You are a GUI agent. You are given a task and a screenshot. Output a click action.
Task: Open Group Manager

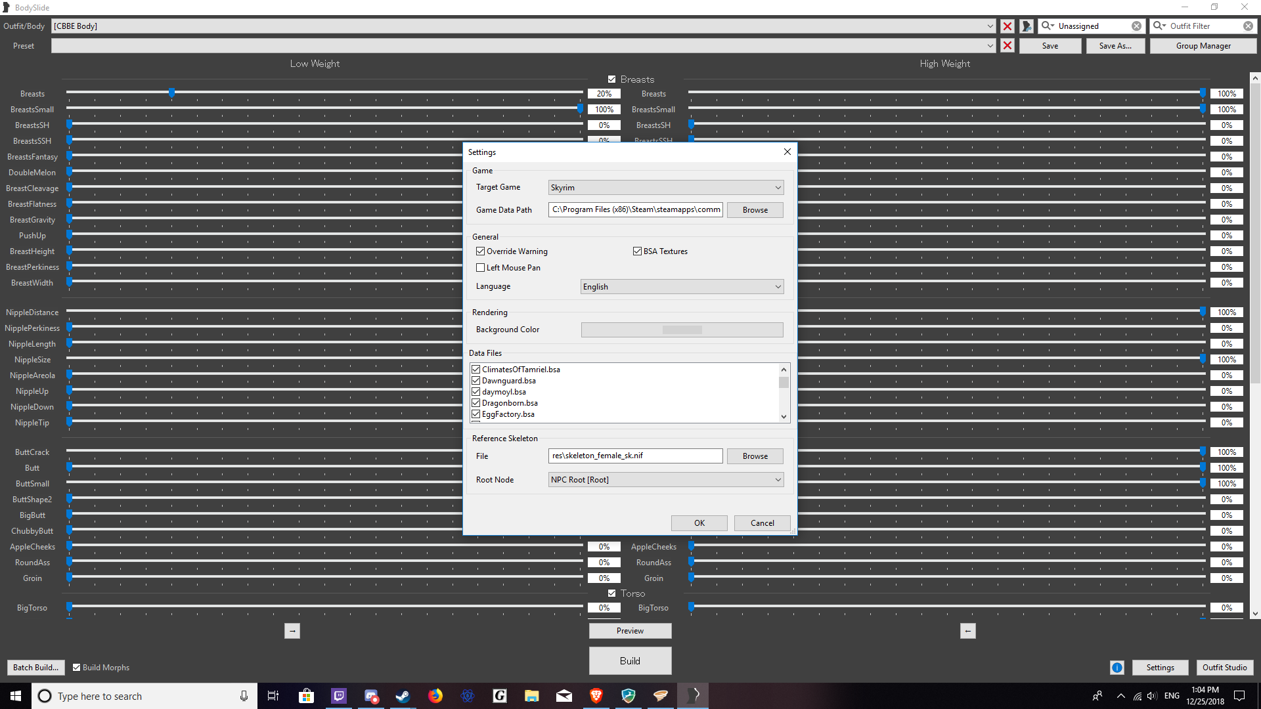click(1203, 46)
